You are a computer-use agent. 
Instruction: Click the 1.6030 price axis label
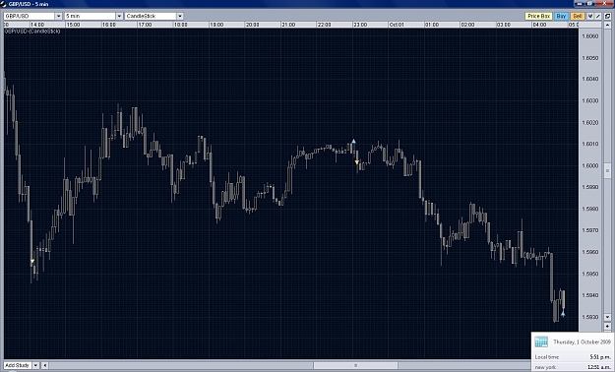[590, 100]
